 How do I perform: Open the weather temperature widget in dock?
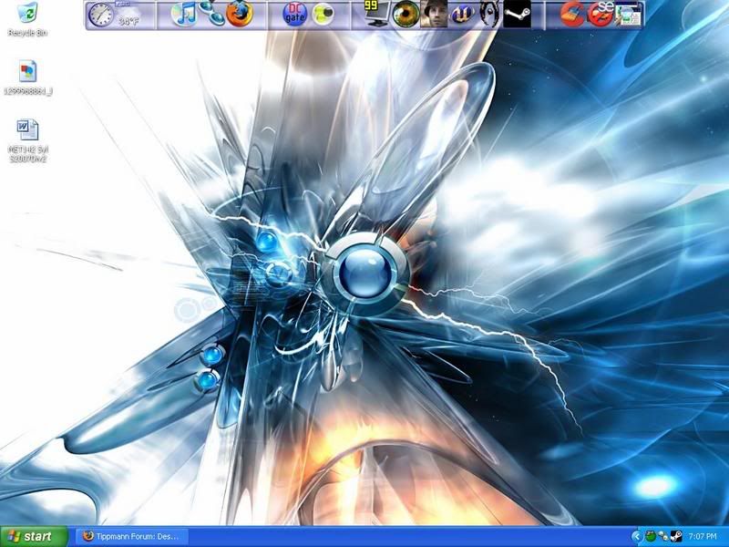128,15
